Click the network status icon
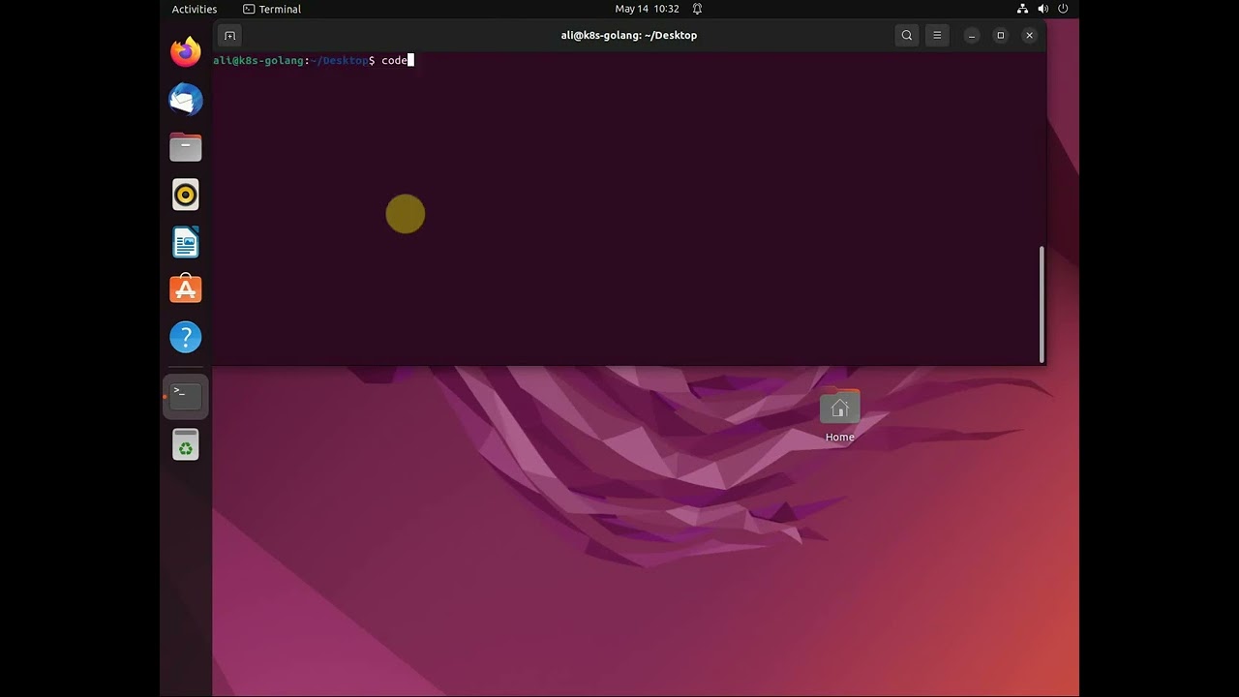Viewport: 1239px width, 697px height. [1023, 9]
